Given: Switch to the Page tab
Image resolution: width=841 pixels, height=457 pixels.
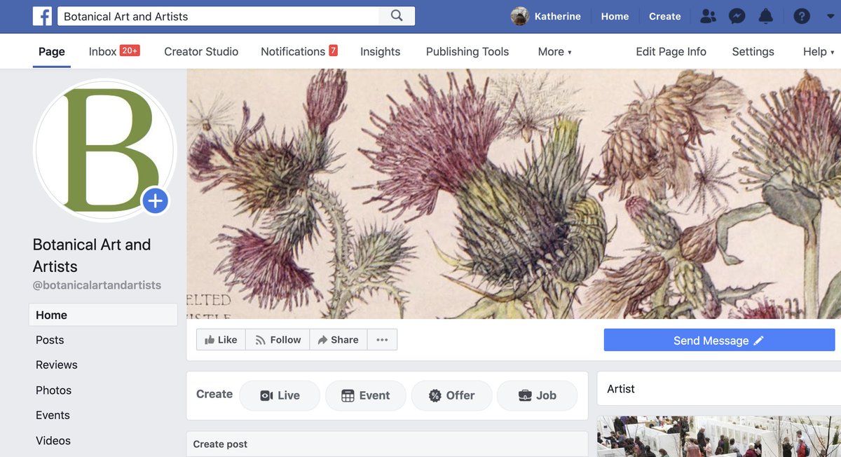Looking at the screenshot, I should pyautogui.click(x=52, y=51).
